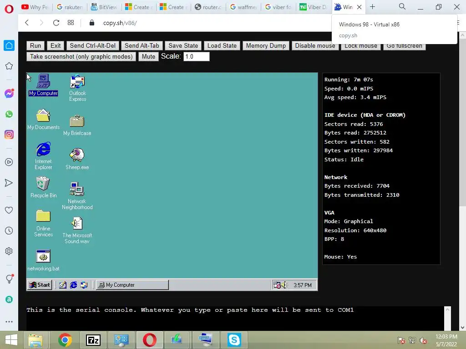
Task: Click Memory Dump button
Action: (x=266, y=45)
